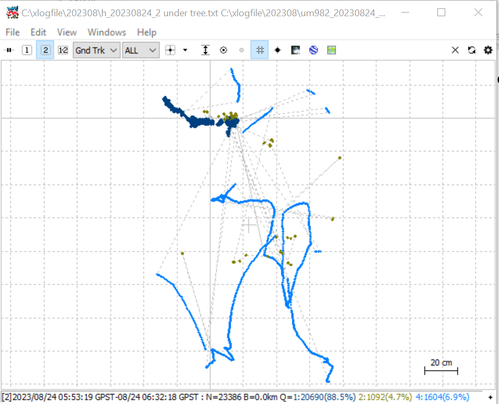Image resolution: width=499 pixels, height=404 pixels.
Task: Click the B=0.0km baseline status text
Action: click(x=261, y=397)
